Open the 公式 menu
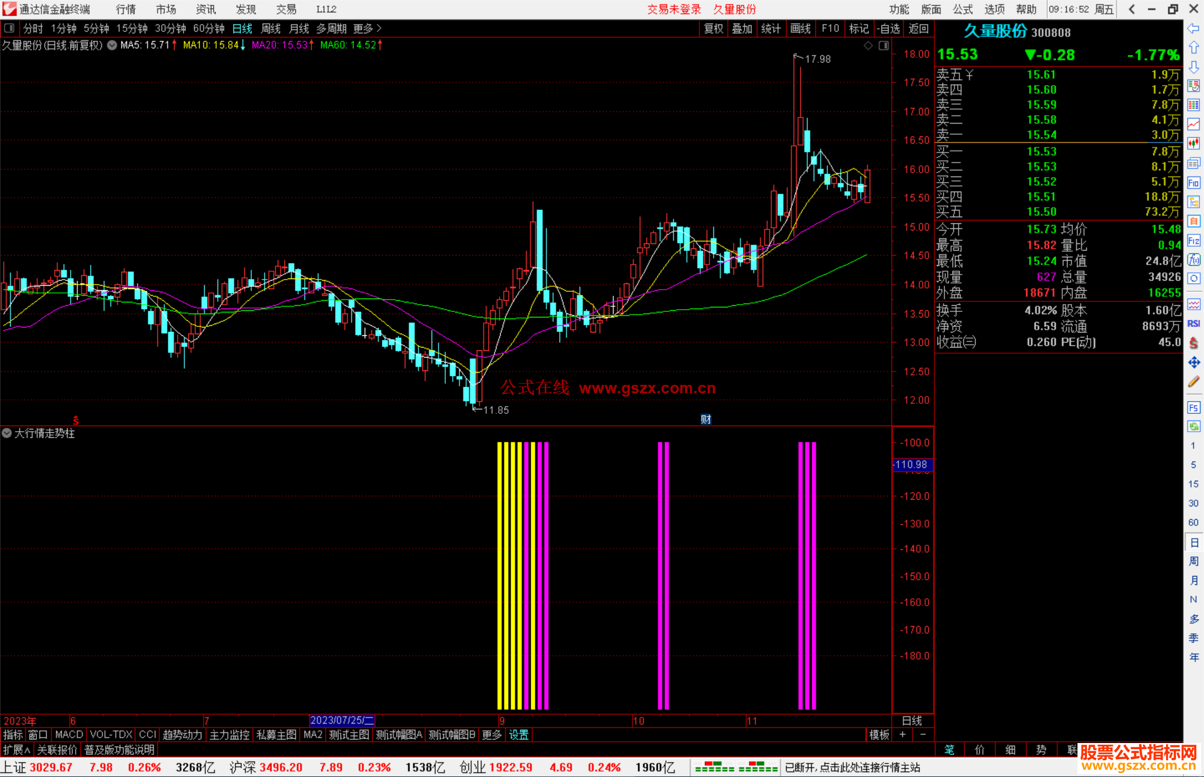Image resolution: width=1204 pixels, height=777 pixels. [x=962, y=9]
